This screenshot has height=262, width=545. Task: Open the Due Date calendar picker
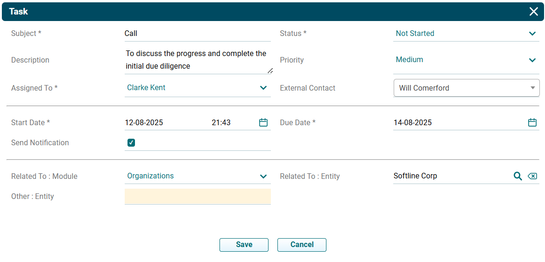tap(532, 122)
